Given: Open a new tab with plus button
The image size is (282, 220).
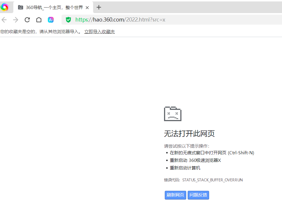Looking at the screenshot, I should pyautogui.click(x=99, y=7).
